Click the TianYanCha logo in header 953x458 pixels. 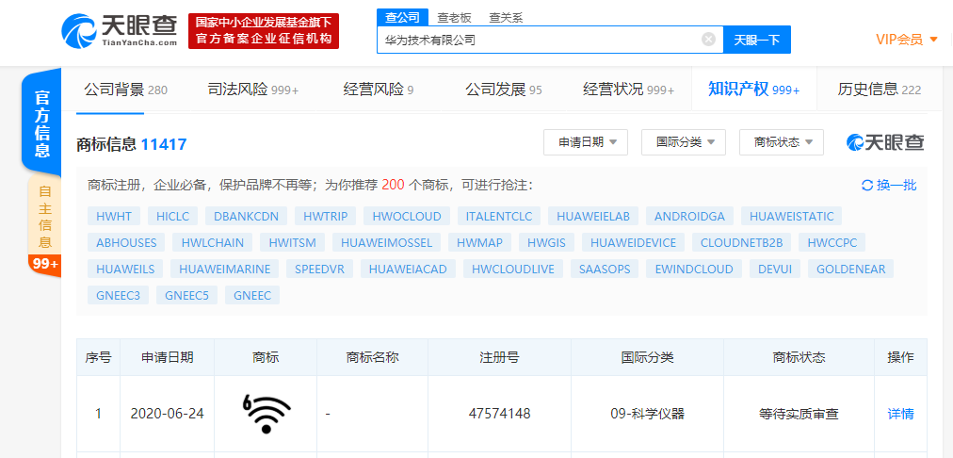pyautogui.click(x=119, y=30)
